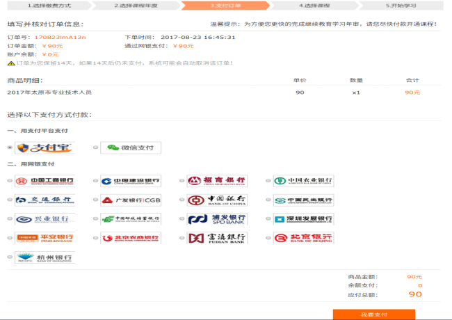Select radio button for Bank of Communications (交通银行)

pyautogui.click(x=9, y=200)
